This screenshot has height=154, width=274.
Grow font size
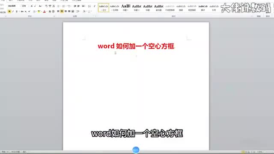click(32, 6)
